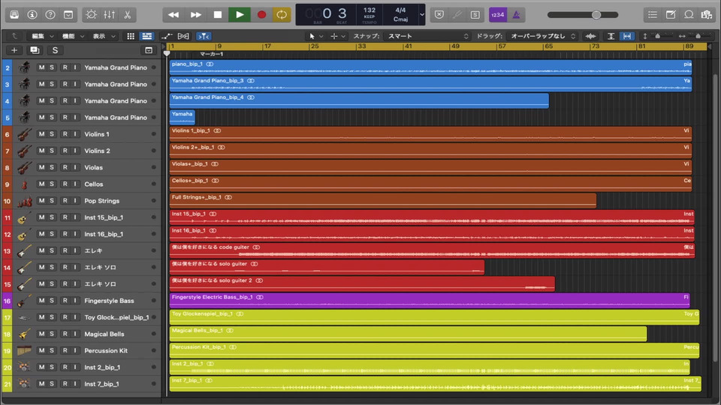This screenshot has height=405, width=721.
Task: Click the Duplicate Track button
Action: tap(35, 50)
